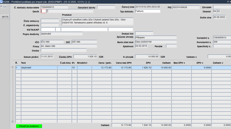Click the ubytování text cell in row 1

pos(39,68)
